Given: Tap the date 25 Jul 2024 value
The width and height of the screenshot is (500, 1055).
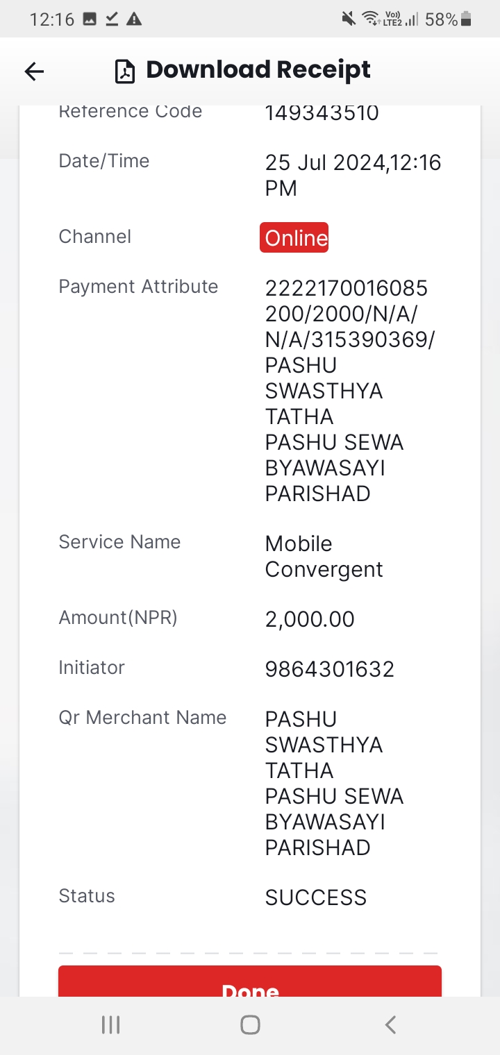Looking at the screenshot, I should pos(325,163).
